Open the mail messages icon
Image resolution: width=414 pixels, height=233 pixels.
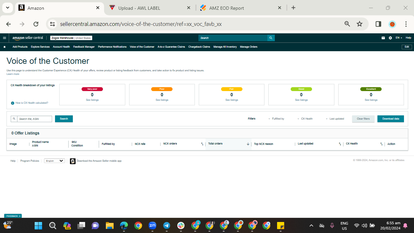coord(383,38)
